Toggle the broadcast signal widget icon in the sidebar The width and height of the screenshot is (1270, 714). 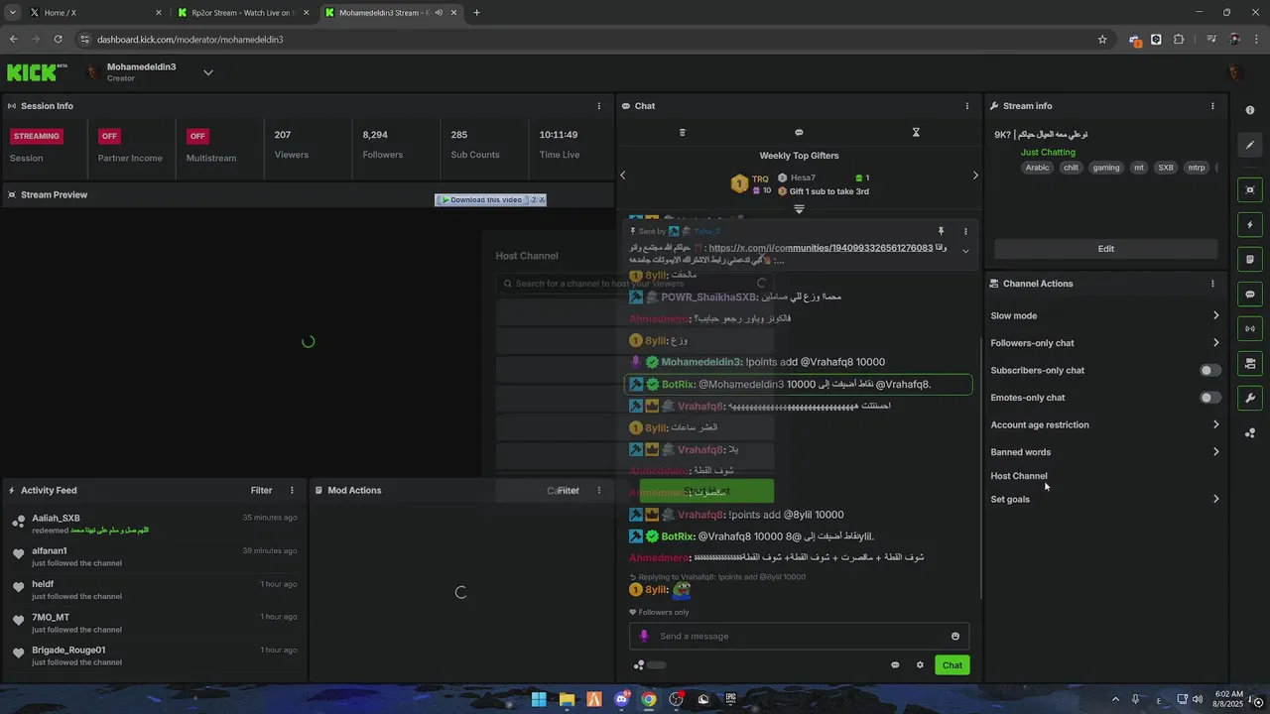(1250, 328)
